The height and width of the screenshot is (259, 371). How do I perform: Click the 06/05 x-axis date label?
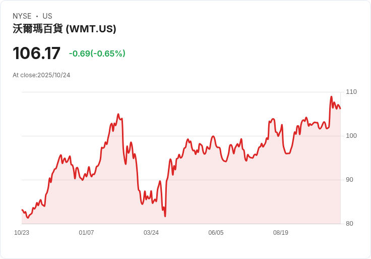coord(216,232)
